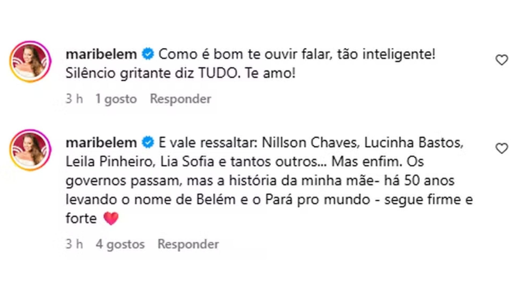Like the 'E vale ressaltar' comment heart
Viewport: 515px width, 289px height.
click(502, 148)
